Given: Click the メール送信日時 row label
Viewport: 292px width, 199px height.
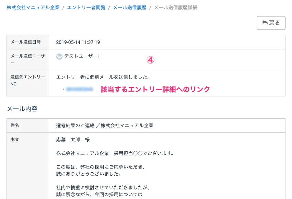Looking at the screenshot, I should click(x=26, y=42).
